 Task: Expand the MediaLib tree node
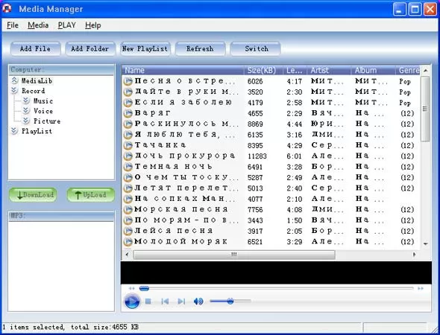14,80
